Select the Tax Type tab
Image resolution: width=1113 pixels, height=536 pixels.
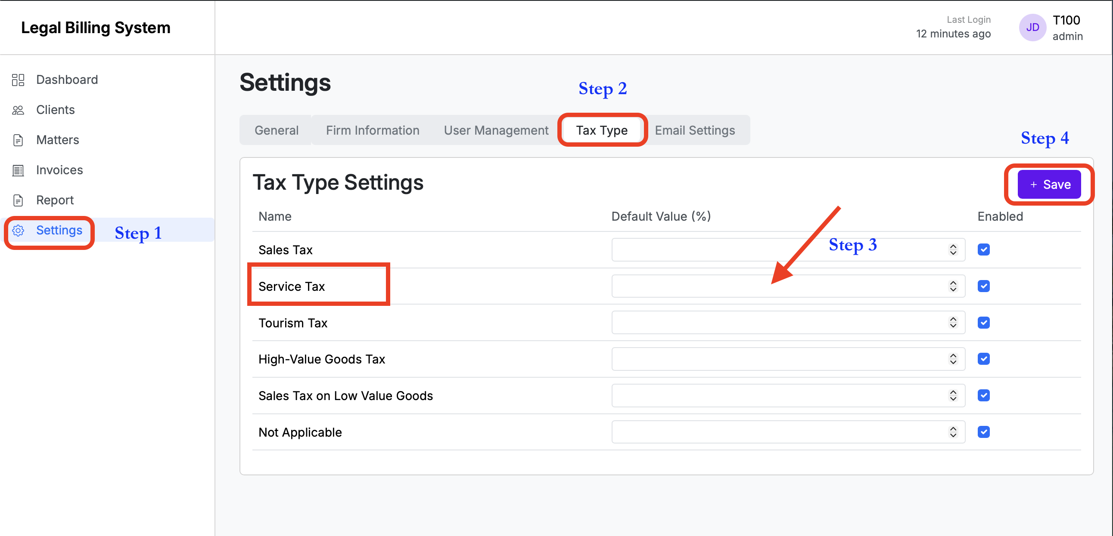coord(602,130)
